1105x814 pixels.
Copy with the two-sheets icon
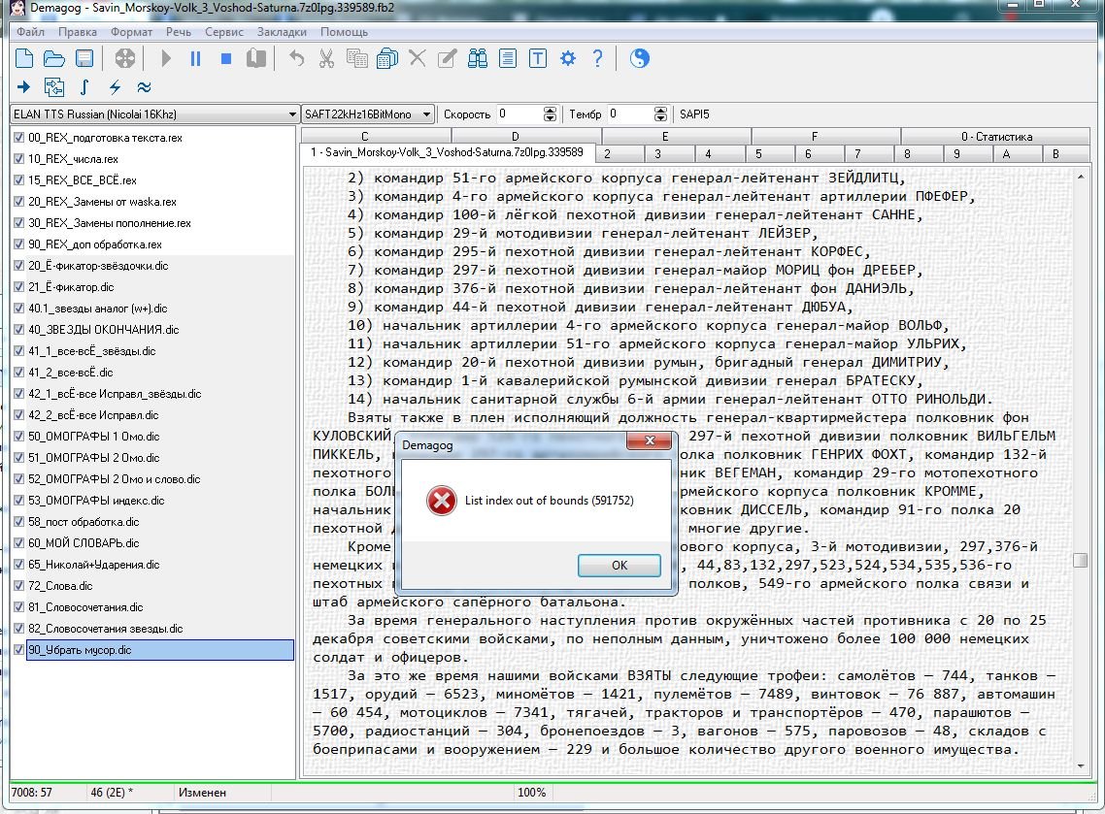(356, 58)
